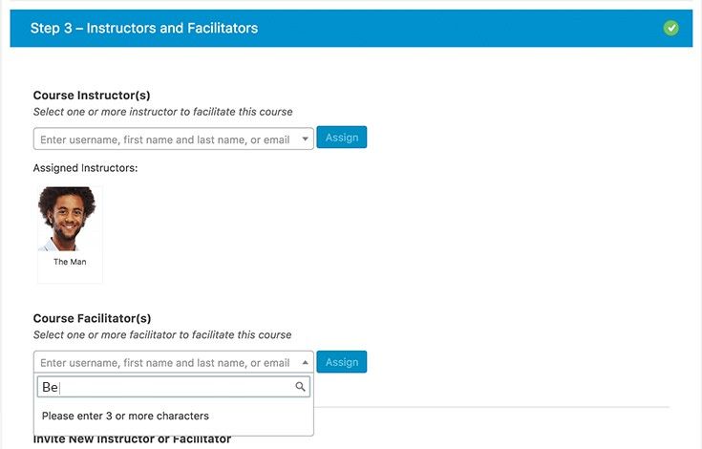Click the instructor helper text in italics
The image size is (702, 449).
pyautogui.click(x=163, y=112)
